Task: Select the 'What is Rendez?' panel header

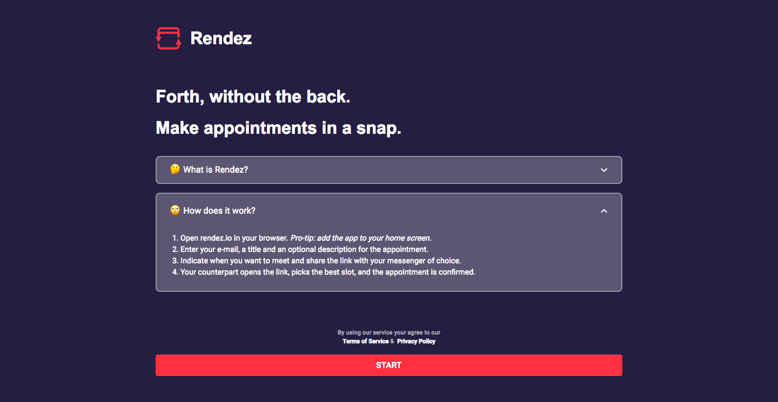Action: 215,169
